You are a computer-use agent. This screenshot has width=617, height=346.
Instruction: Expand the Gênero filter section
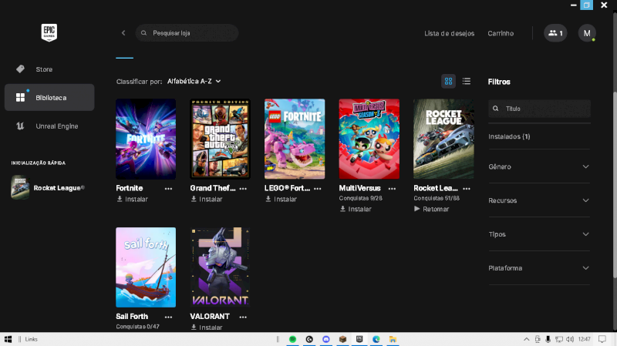539,166
